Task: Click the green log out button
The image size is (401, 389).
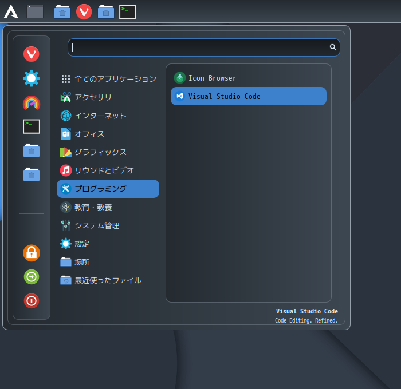Action: (32, 277)
